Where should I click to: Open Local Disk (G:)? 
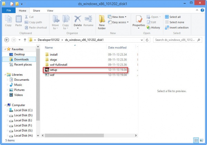click(x=23, y=131)
